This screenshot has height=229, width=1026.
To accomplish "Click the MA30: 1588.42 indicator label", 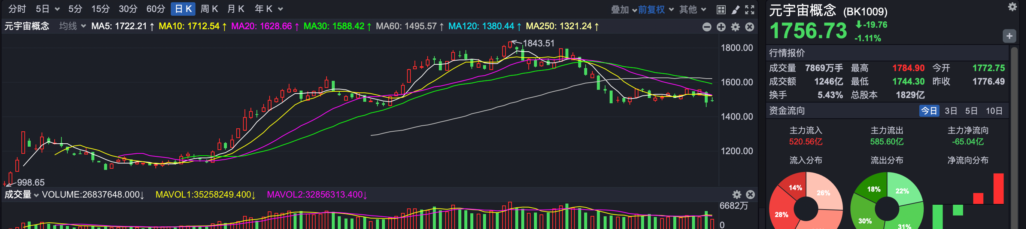I will (x=338, y=26).
